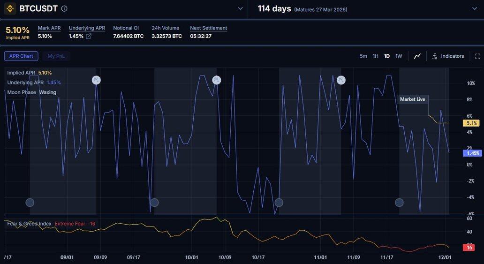This screenshot has width=484, height=264.
Task: Click the info icon next to BTCUSDT
Action: click(x=64, y=8)
